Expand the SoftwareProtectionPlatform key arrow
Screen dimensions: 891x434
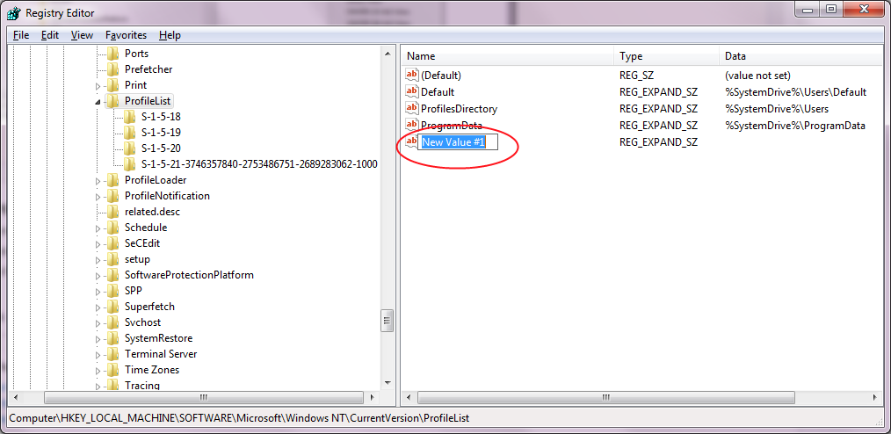(x=98, y=276)
